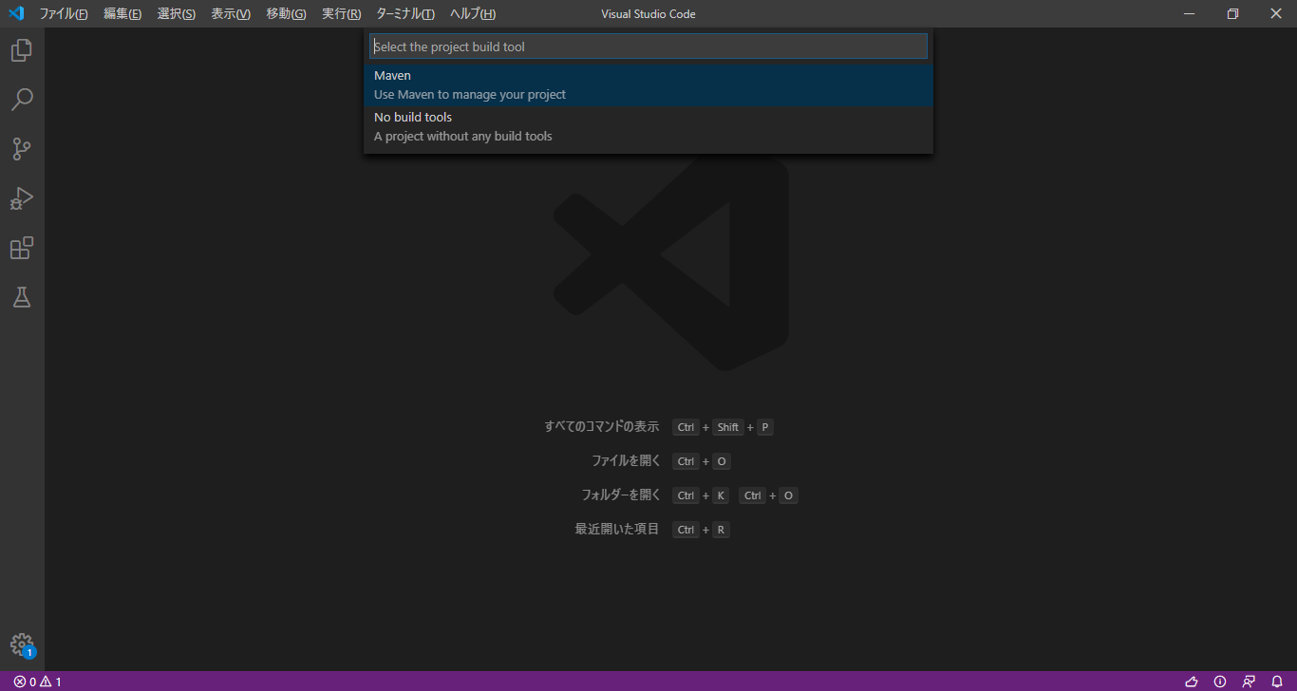1297x691 pixels.
Task: Open the Manage gear icon
Action: [22, 645]
